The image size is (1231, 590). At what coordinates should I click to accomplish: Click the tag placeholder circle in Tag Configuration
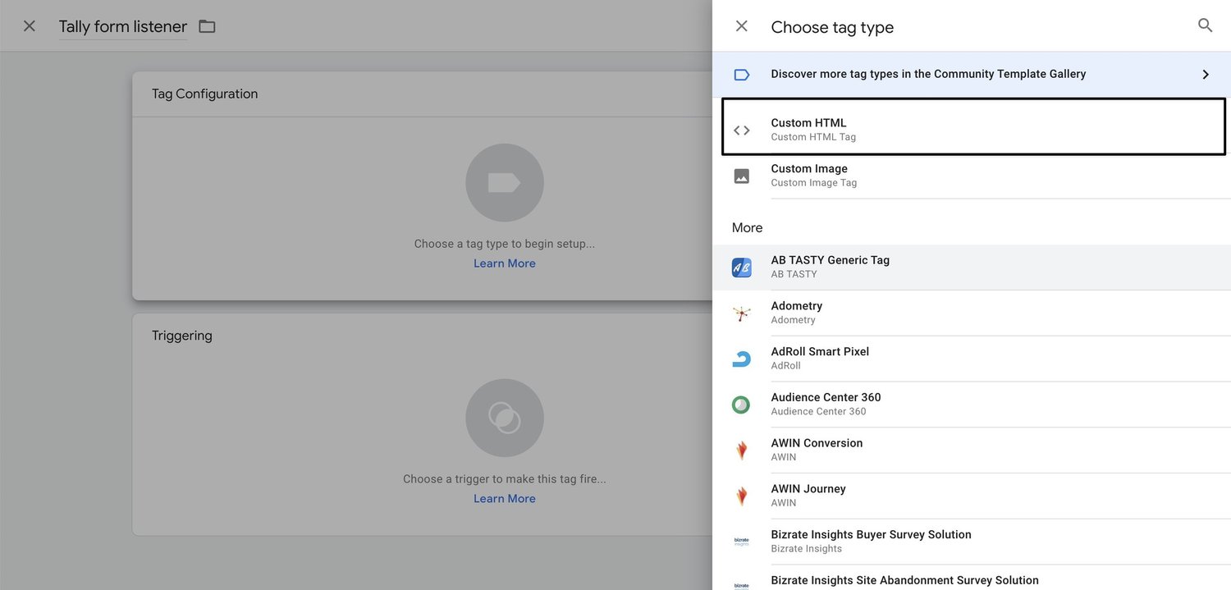[x=504, y=183]
